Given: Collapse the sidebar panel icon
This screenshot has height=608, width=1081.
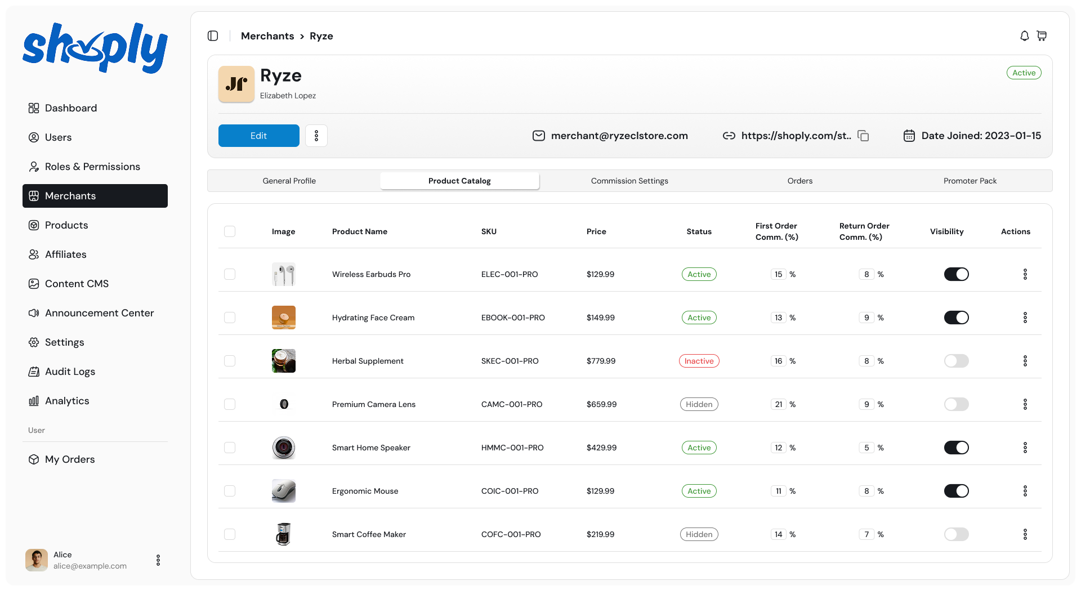Looking at the screenshot, I should [213, 36].
